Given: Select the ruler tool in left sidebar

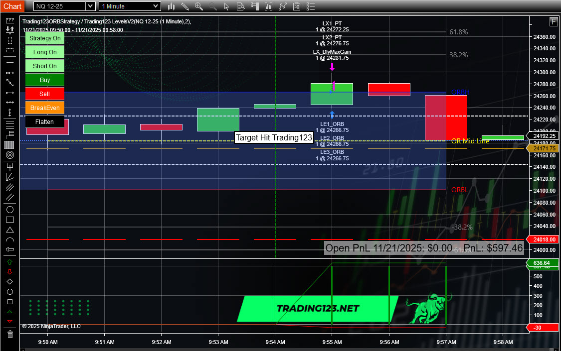Looking at the screenshot, I should pos(10,21).
